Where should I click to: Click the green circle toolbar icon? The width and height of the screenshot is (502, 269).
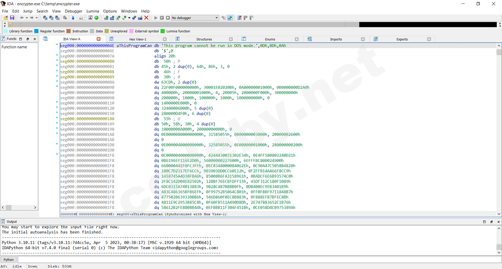point(96,17)
